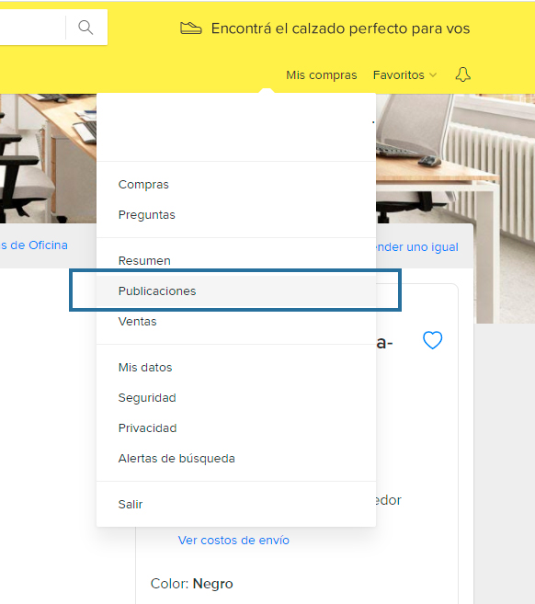Viewport: 535px width, 604px height.
Task: Open Ventas menu entry
Action: tap(236, 321)
